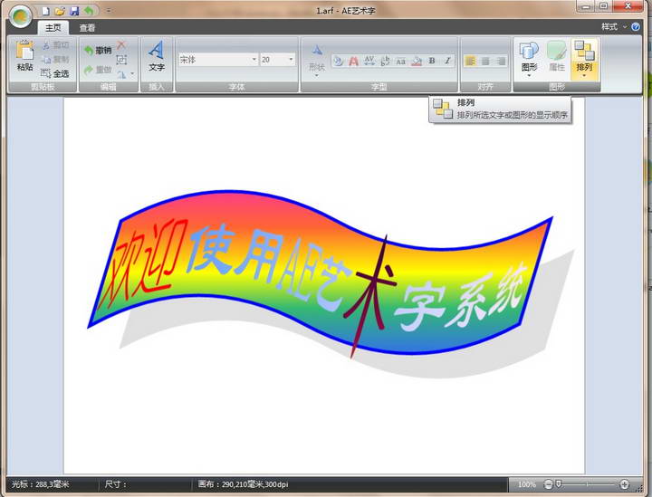Open the 图形 shapes tool
Screen dimensions: 652x497
[x=530, y=56]
